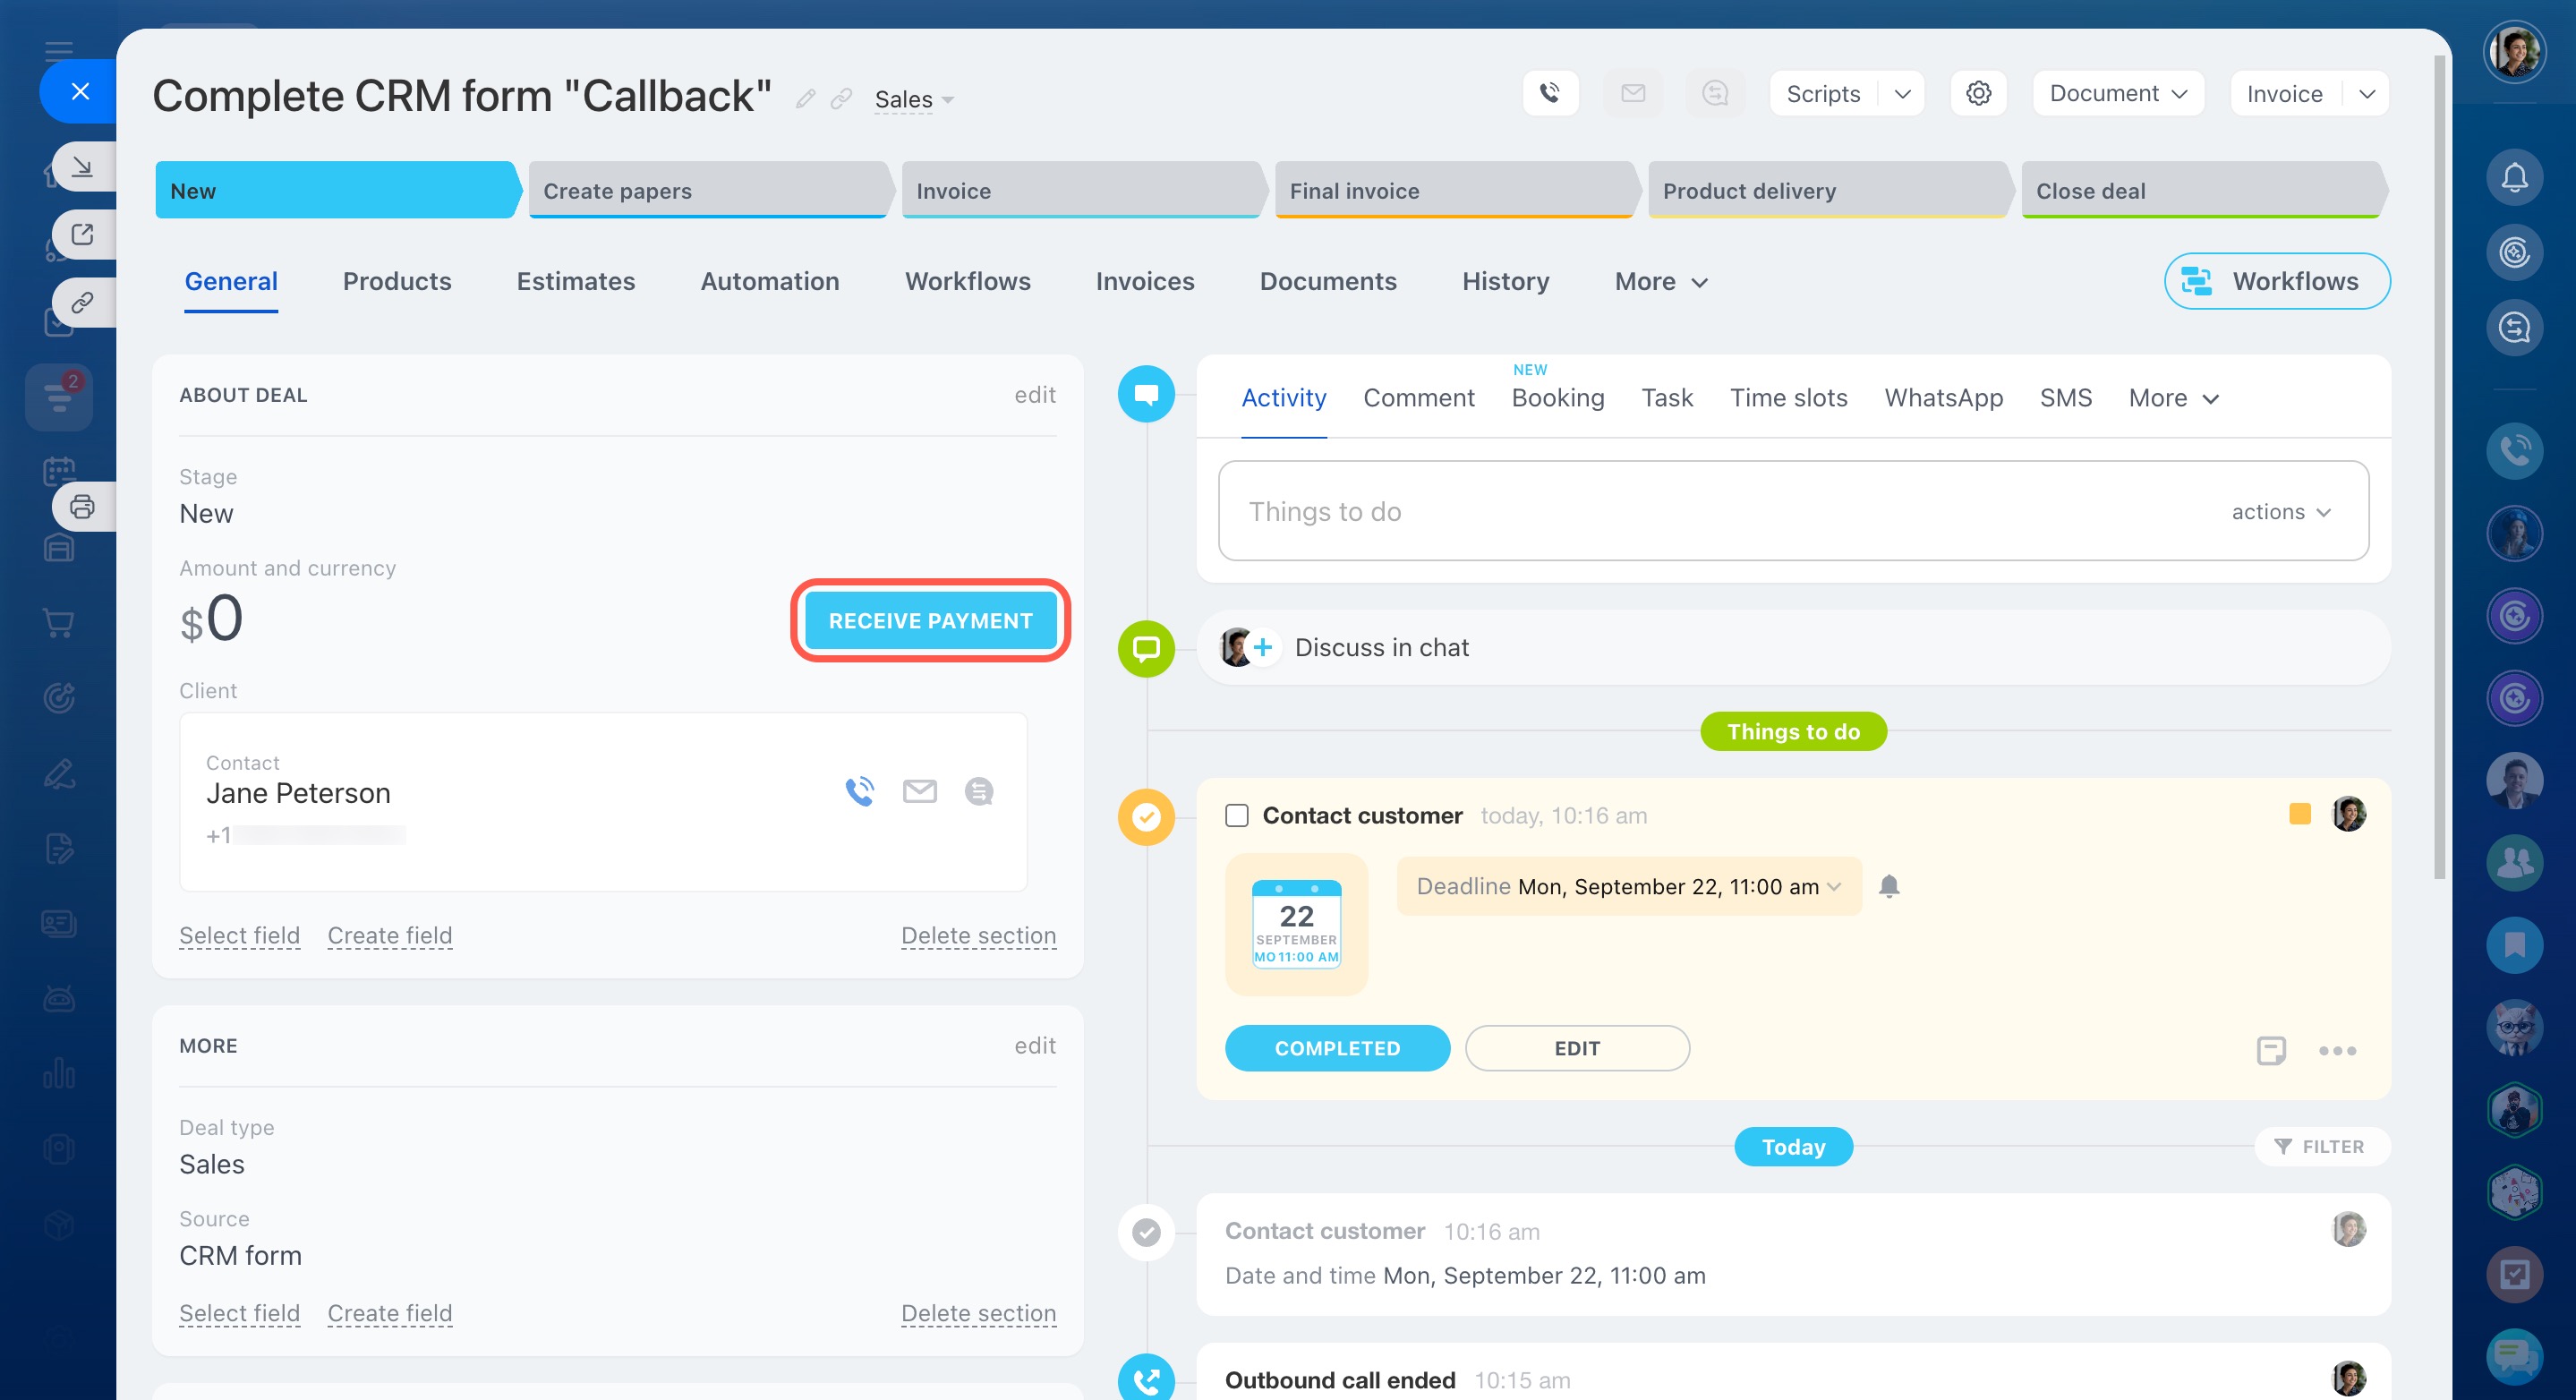Viewport: 2576px width, 1400px height.
Task: Click the print icon on left panel
Action: (x=82, y=507)
